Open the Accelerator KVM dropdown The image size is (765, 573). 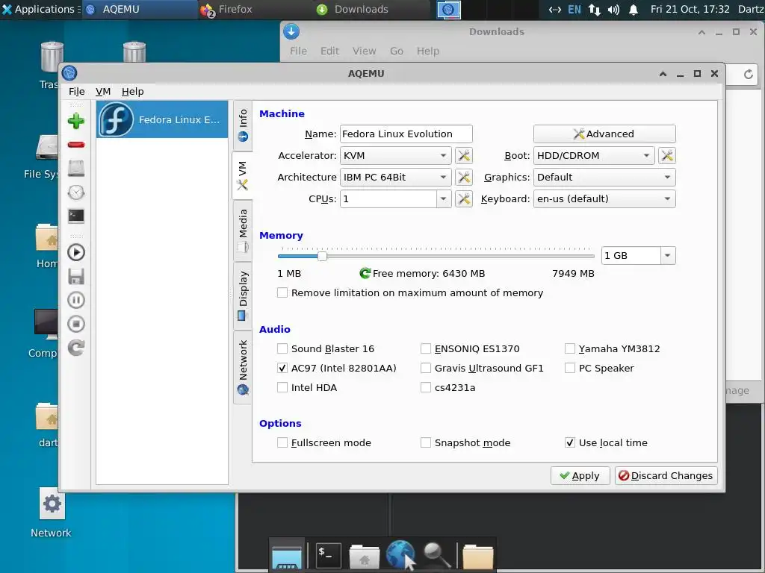(x=395, y=155)
